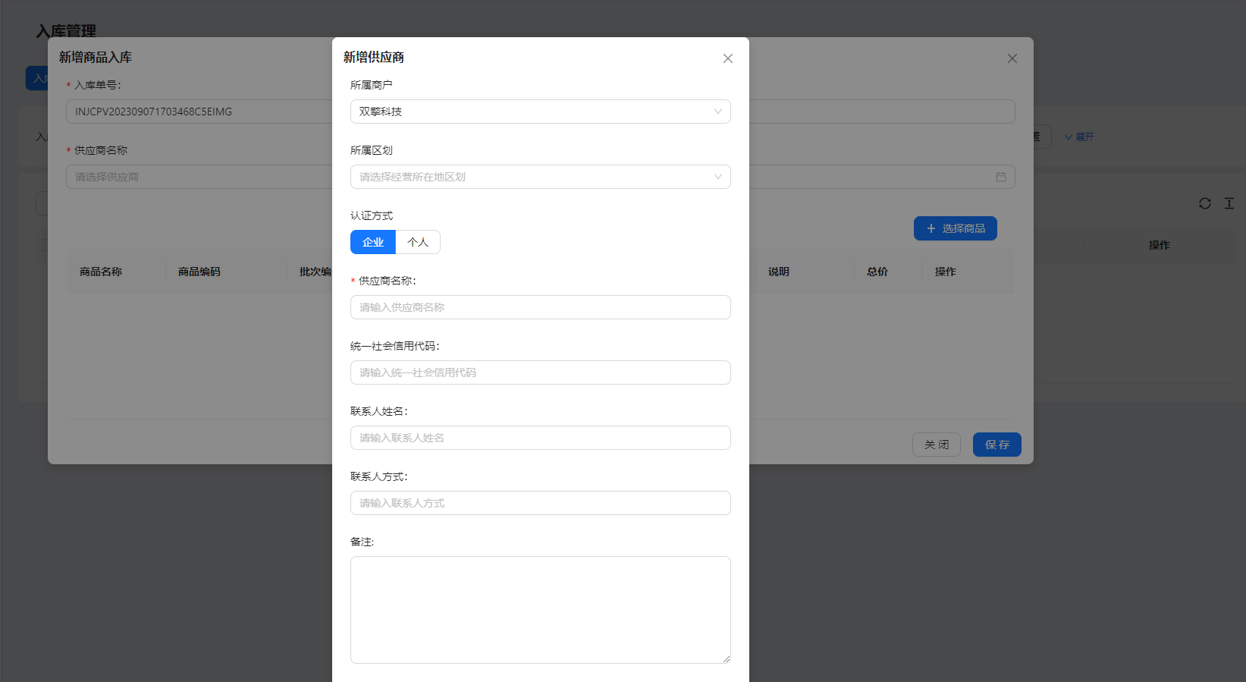
Task: Click the calendar icon in date field
Action: coord(1001,177)
